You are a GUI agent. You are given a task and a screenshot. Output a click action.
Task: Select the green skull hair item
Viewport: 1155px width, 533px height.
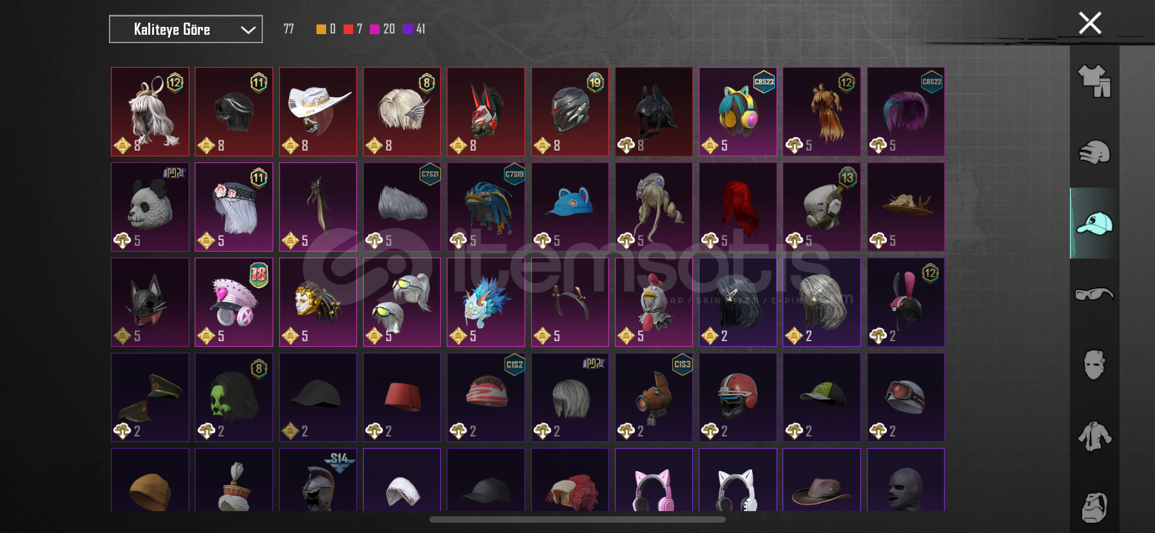[234, 397]
